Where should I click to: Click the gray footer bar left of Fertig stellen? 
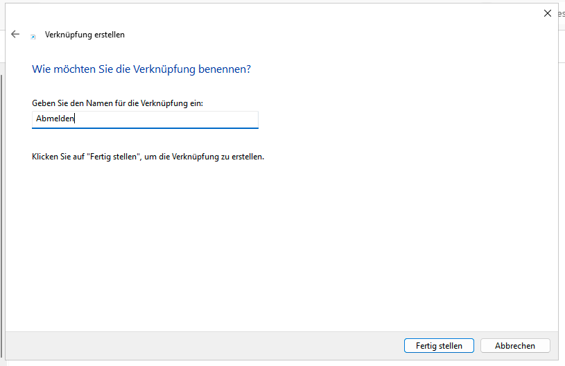(x=208, y=345)
